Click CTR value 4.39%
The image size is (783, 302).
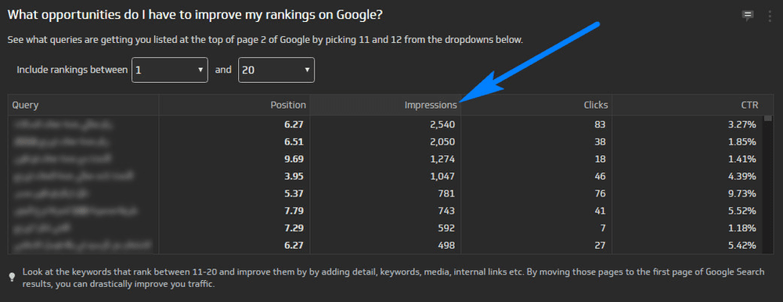click(x=742, y=176)
